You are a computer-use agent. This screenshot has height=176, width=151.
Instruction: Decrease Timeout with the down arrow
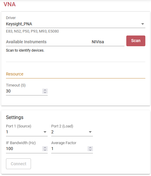click(45, 92)
